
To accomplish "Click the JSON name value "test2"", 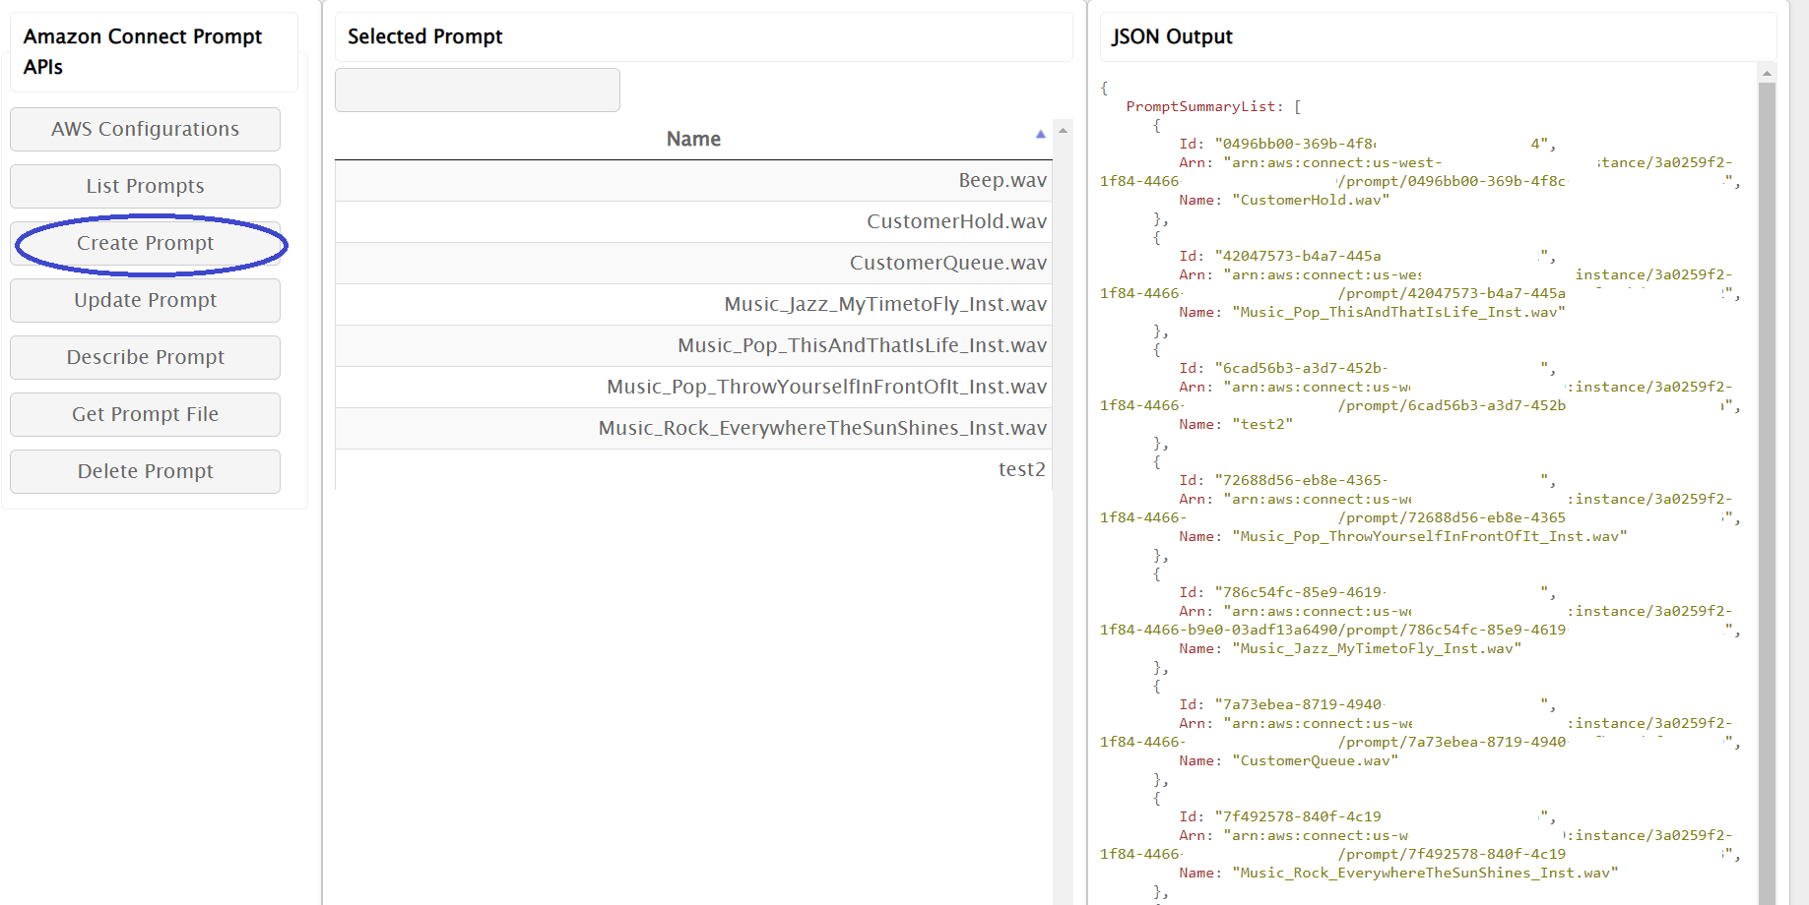I will coord(1262,424).
